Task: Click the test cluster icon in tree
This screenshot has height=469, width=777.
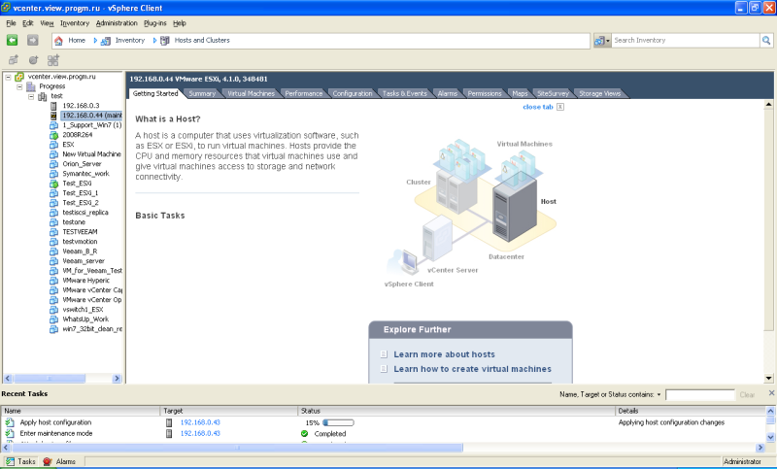Action: pyautogui.click(x=43, y=96)
